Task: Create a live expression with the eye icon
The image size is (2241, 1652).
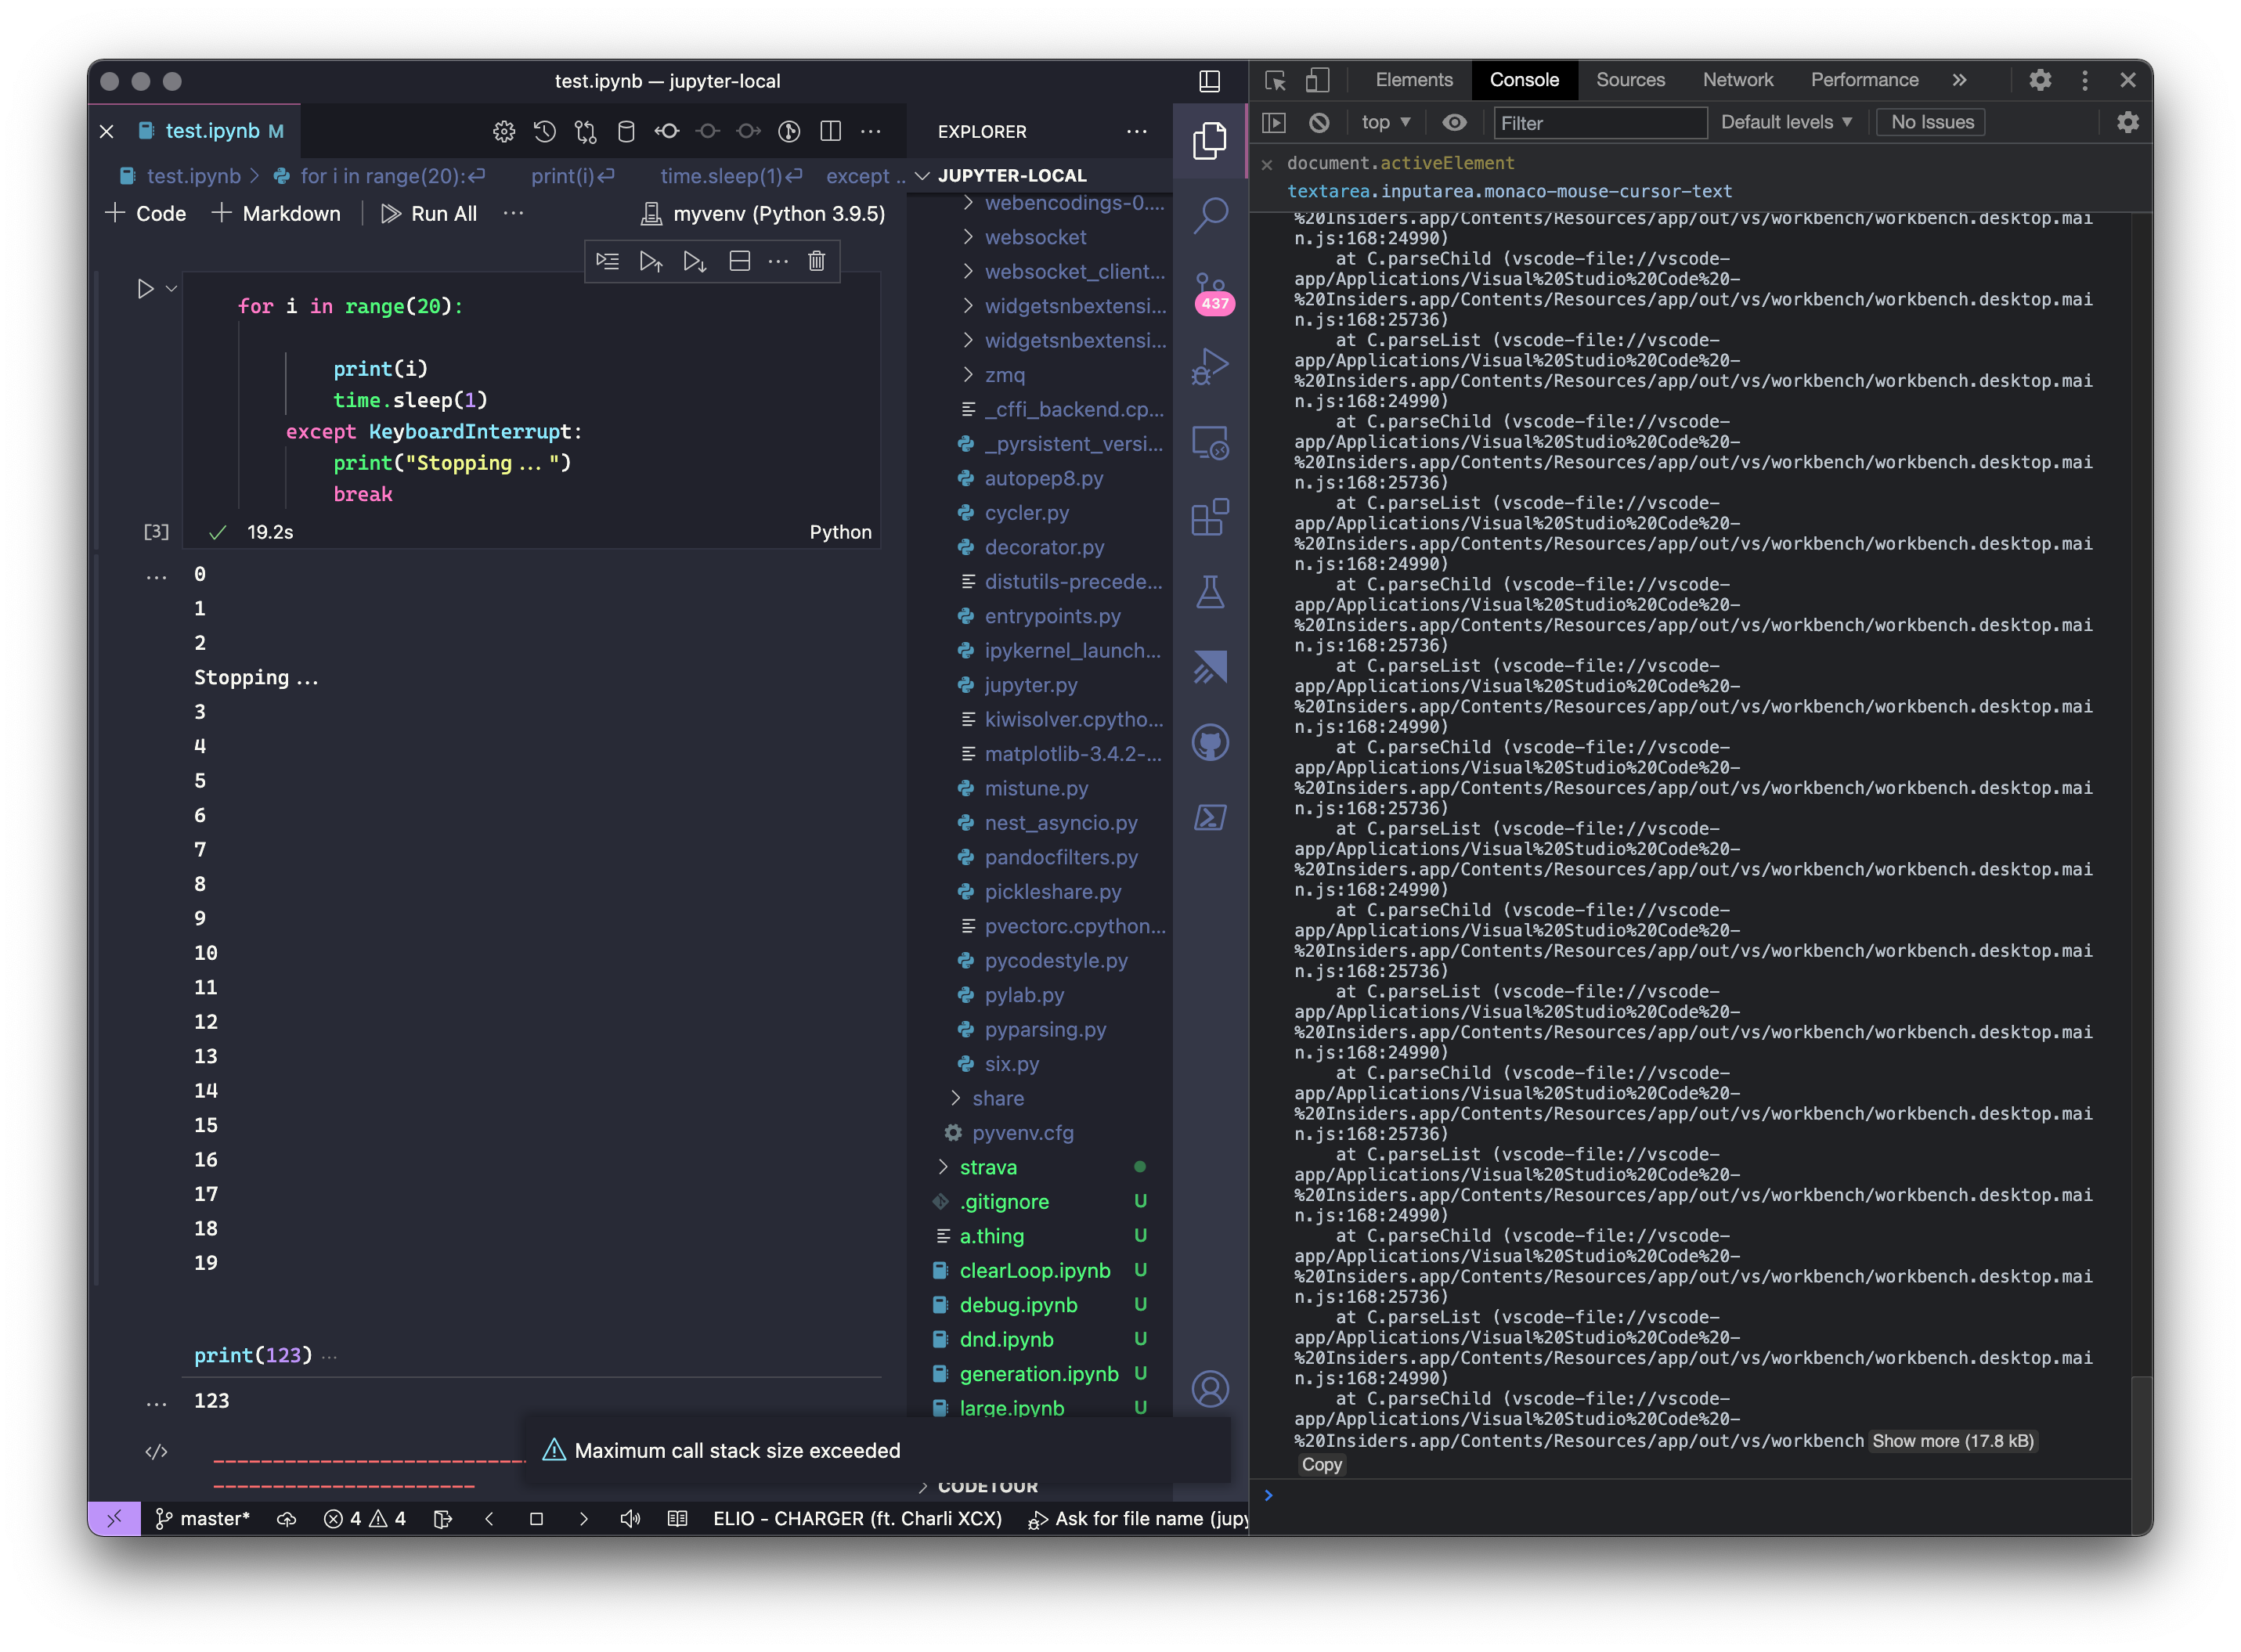Action: [x=1454, y=122]
